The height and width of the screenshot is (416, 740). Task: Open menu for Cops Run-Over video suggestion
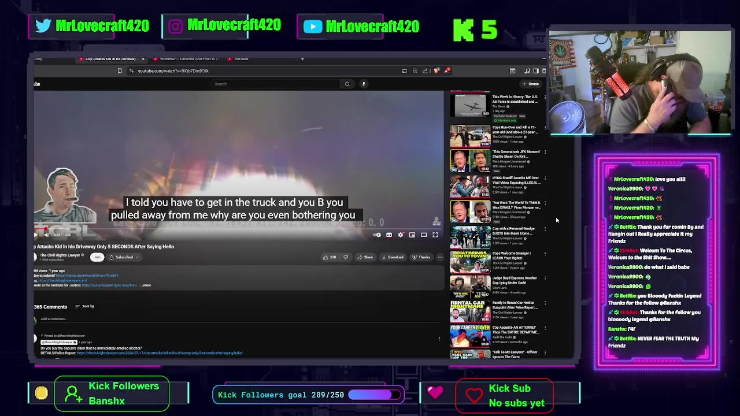(x=545, y=128)
